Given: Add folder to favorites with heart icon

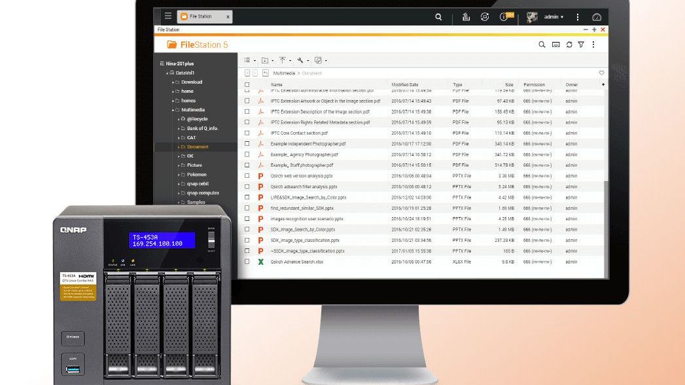Looking at the screenshot, I should coord(601,73).
